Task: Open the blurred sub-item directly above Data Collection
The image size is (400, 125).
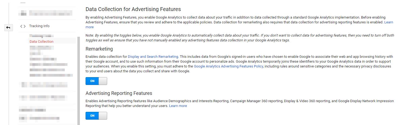Action: (x=42, y=36)
